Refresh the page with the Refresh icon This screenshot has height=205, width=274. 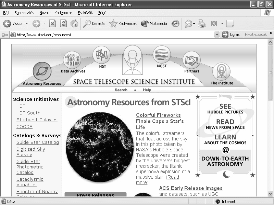click(63, 24)
